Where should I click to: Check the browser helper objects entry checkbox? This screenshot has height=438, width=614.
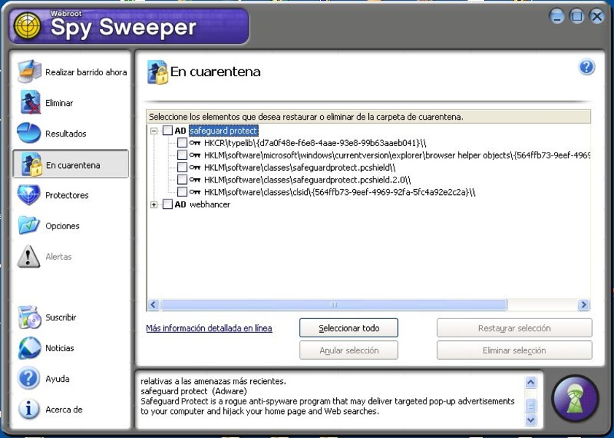point(182,155)
